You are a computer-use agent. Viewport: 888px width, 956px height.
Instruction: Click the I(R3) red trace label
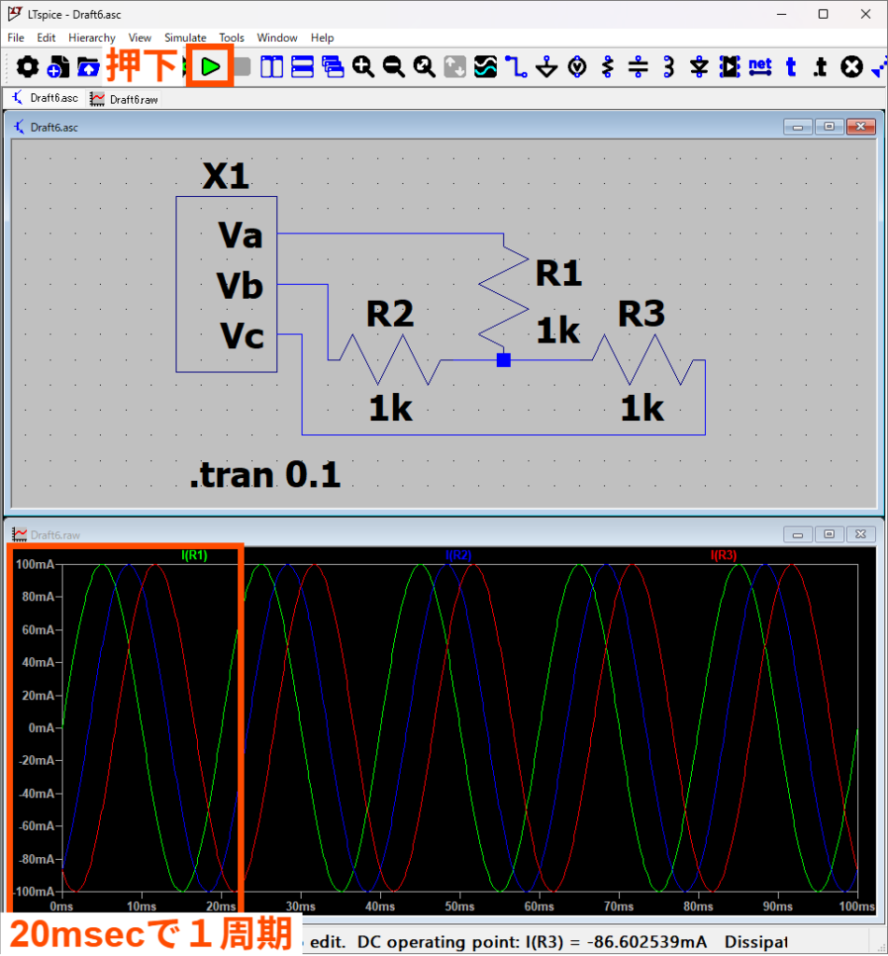point(724,555)
